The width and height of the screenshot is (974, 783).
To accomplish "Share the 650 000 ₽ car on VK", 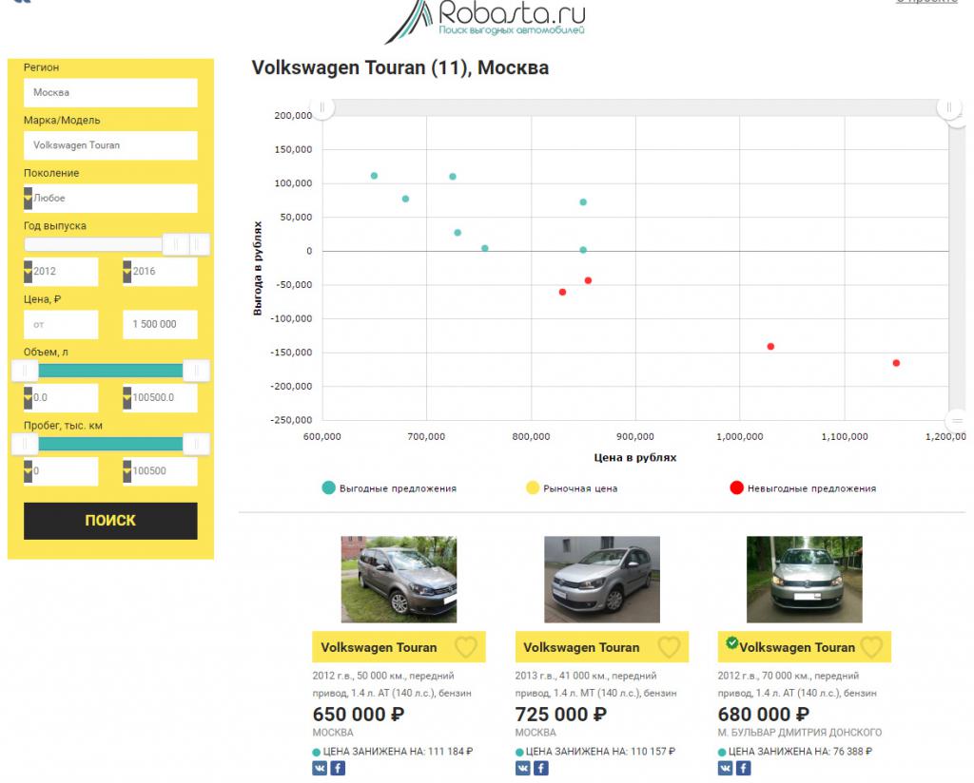I will pyautogui.click(x=320, y=768).
